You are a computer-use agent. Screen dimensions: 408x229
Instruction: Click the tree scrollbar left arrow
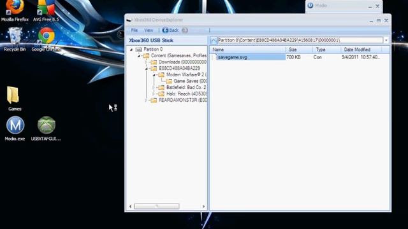130,206
